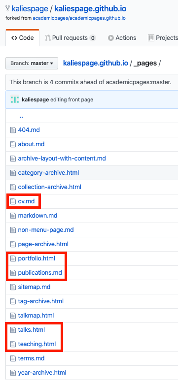Go to kaliespage.github.io in the breadcrumb path
Screen dimensions: 178x385
(95, 63)
